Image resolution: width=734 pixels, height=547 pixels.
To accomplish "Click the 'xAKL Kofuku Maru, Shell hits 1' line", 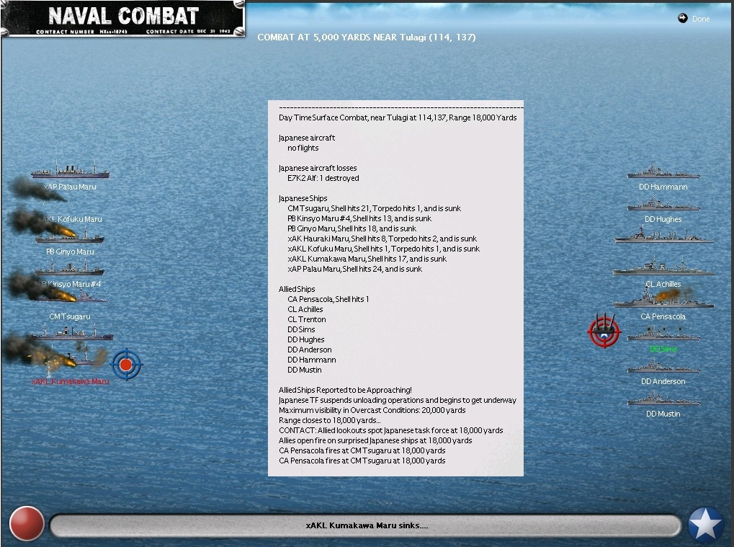I will point(384,249).
